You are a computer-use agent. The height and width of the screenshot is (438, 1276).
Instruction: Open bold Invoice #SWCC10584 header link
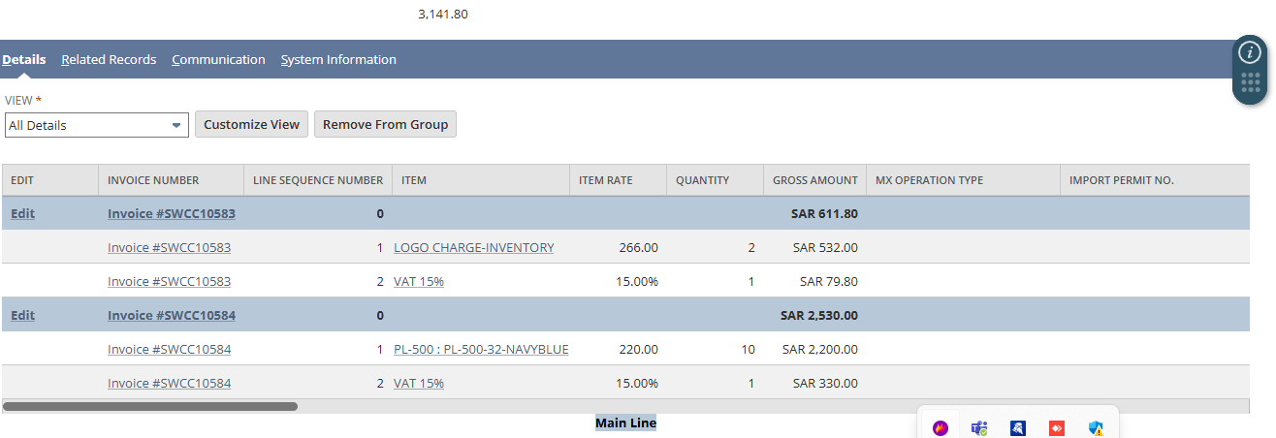[x=172, y=315]
